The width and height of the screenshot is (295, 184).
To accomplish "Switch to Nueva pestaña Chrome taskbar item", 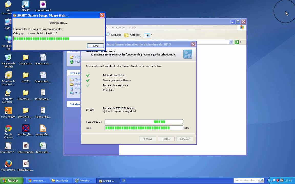I will 37,181.
